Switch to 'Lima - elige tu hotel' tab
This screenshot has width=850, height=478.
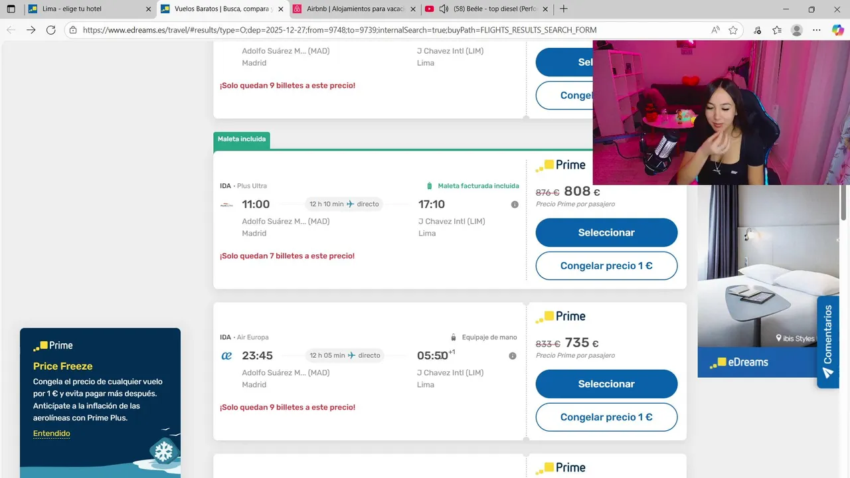tap(90, 9)
